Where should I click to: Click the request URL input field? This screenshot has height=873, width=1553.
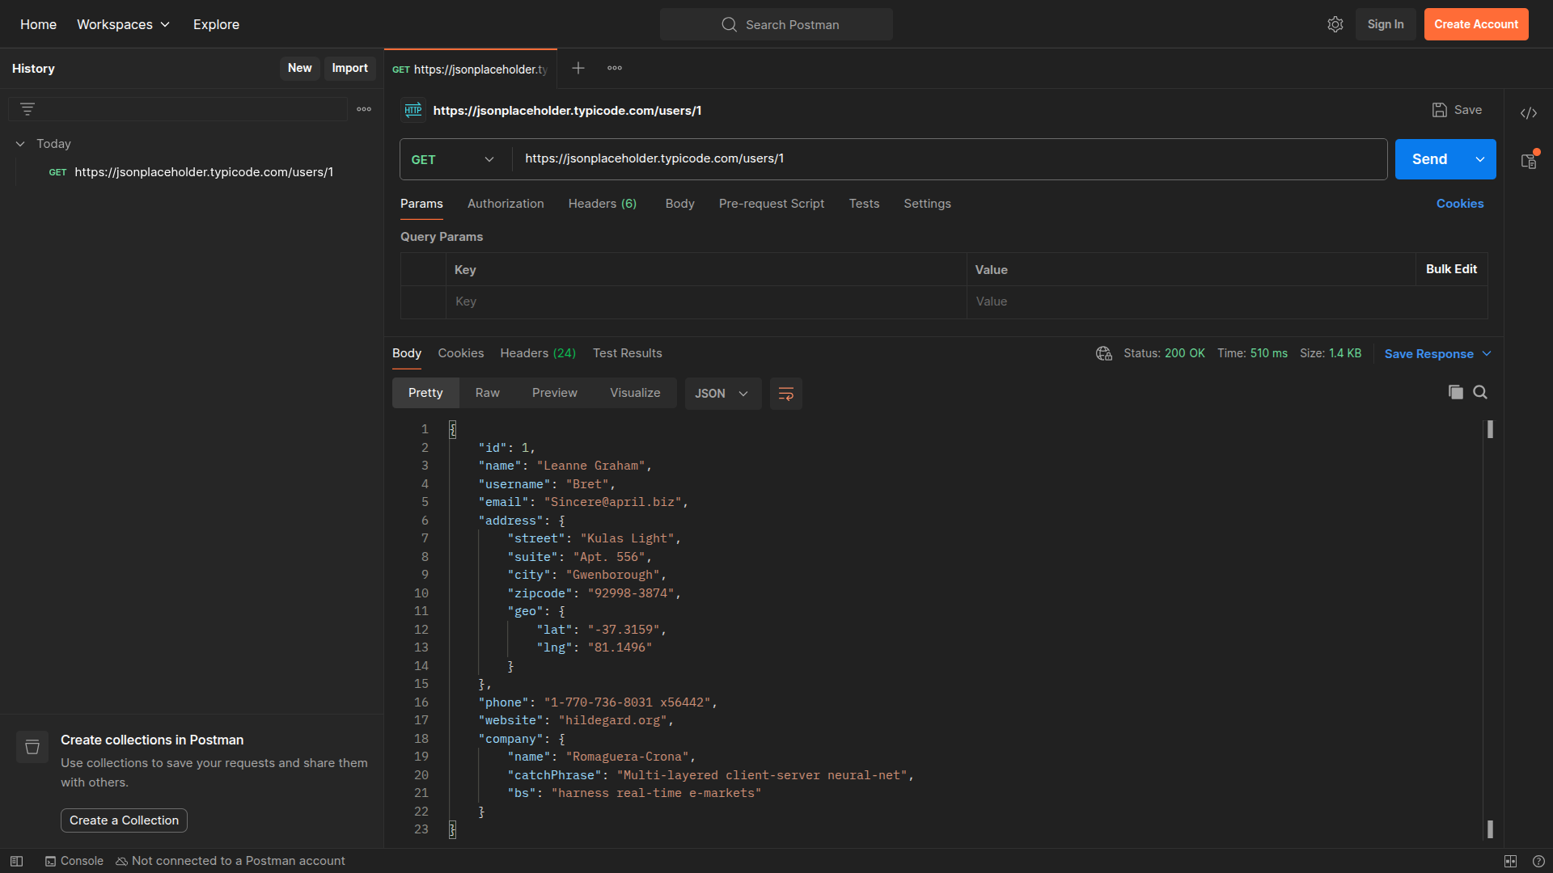[950, 158]
